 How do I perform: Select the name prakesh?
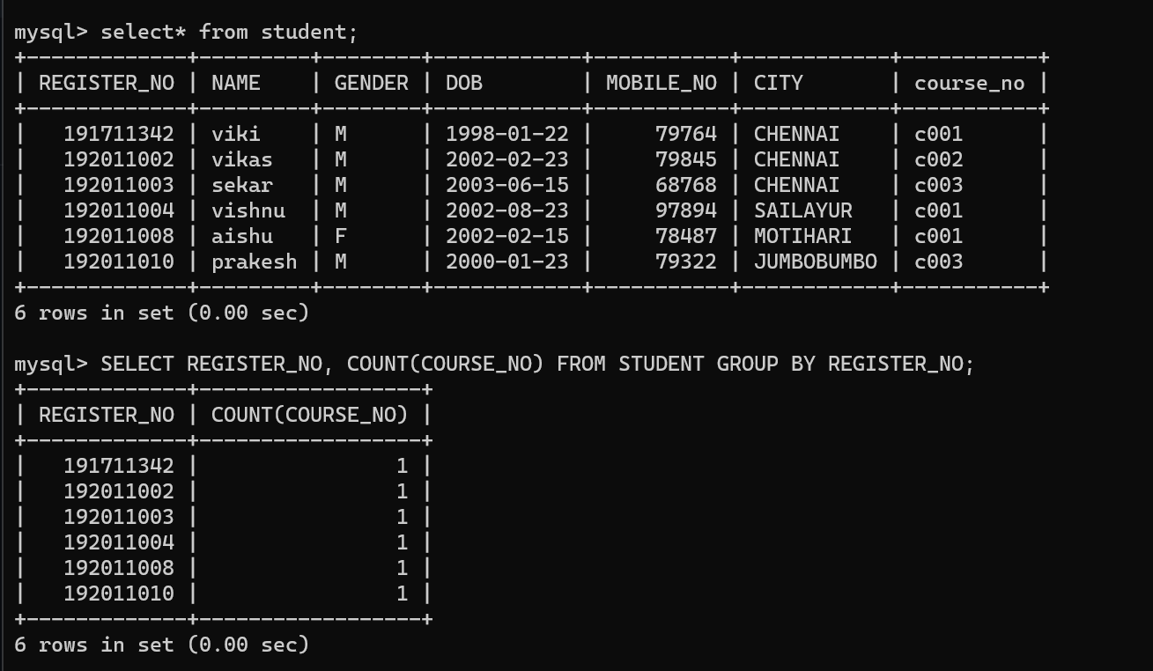[255, 262]
